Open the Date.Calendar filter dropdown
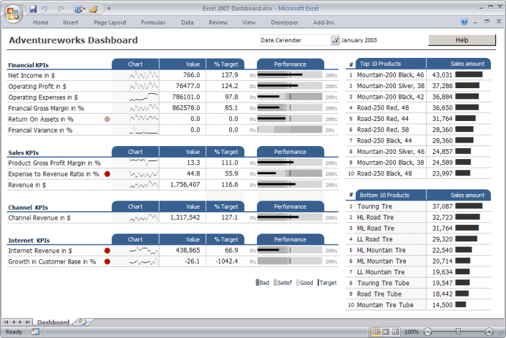Image resolution: width=506 pixels, height=338 pixels. (x=335, y=40)
